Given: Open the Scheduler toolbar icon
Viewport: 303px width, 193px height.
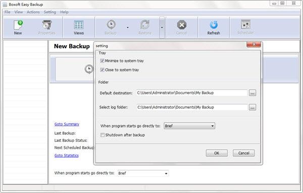Looking at the screenshot, I should [x=245, y=25].
